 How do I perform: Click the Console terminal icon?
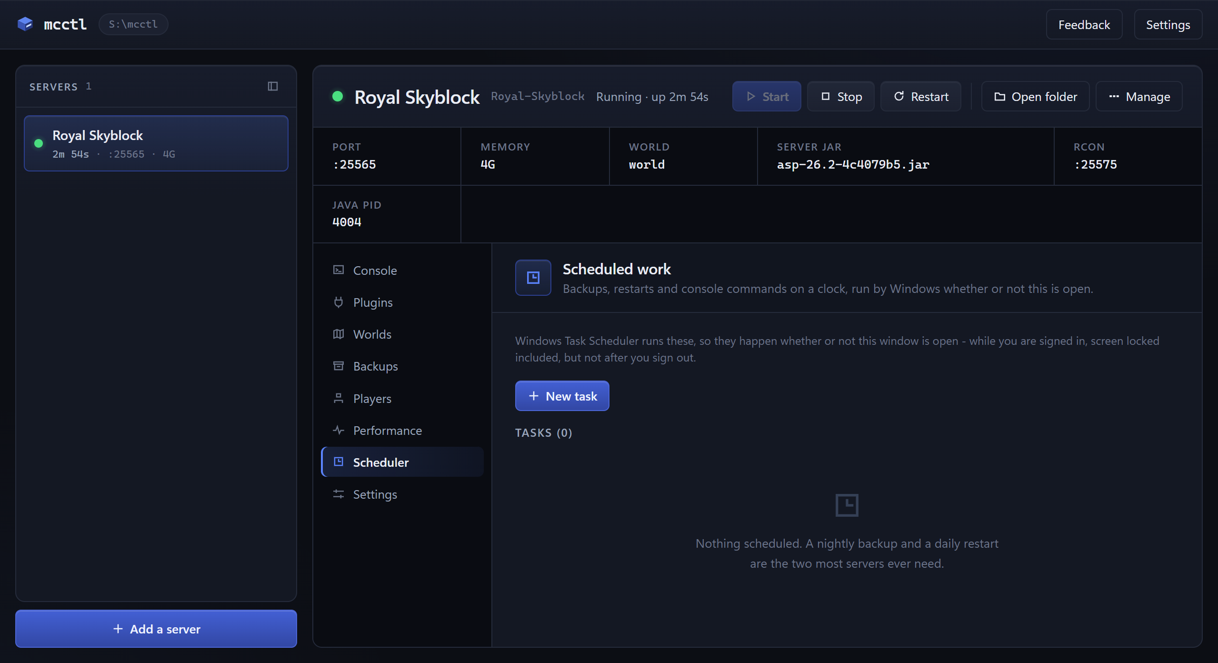pos(339,270)
